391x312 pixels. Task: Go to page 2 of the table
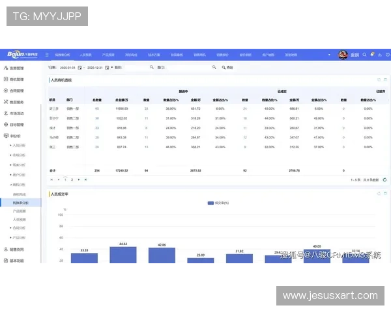[71, 179]
